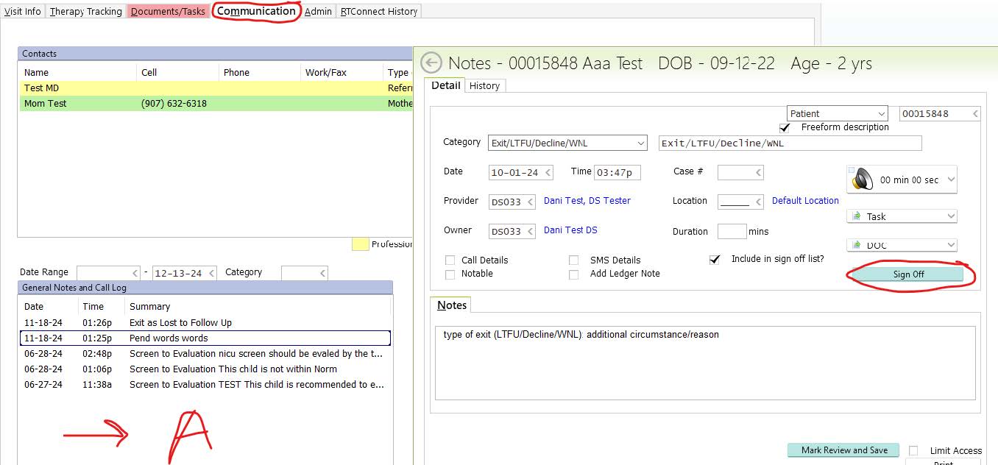Click the yellow Professional legend swatch
The width and height of the screenshot is (998, 465).
pos(360,244)
